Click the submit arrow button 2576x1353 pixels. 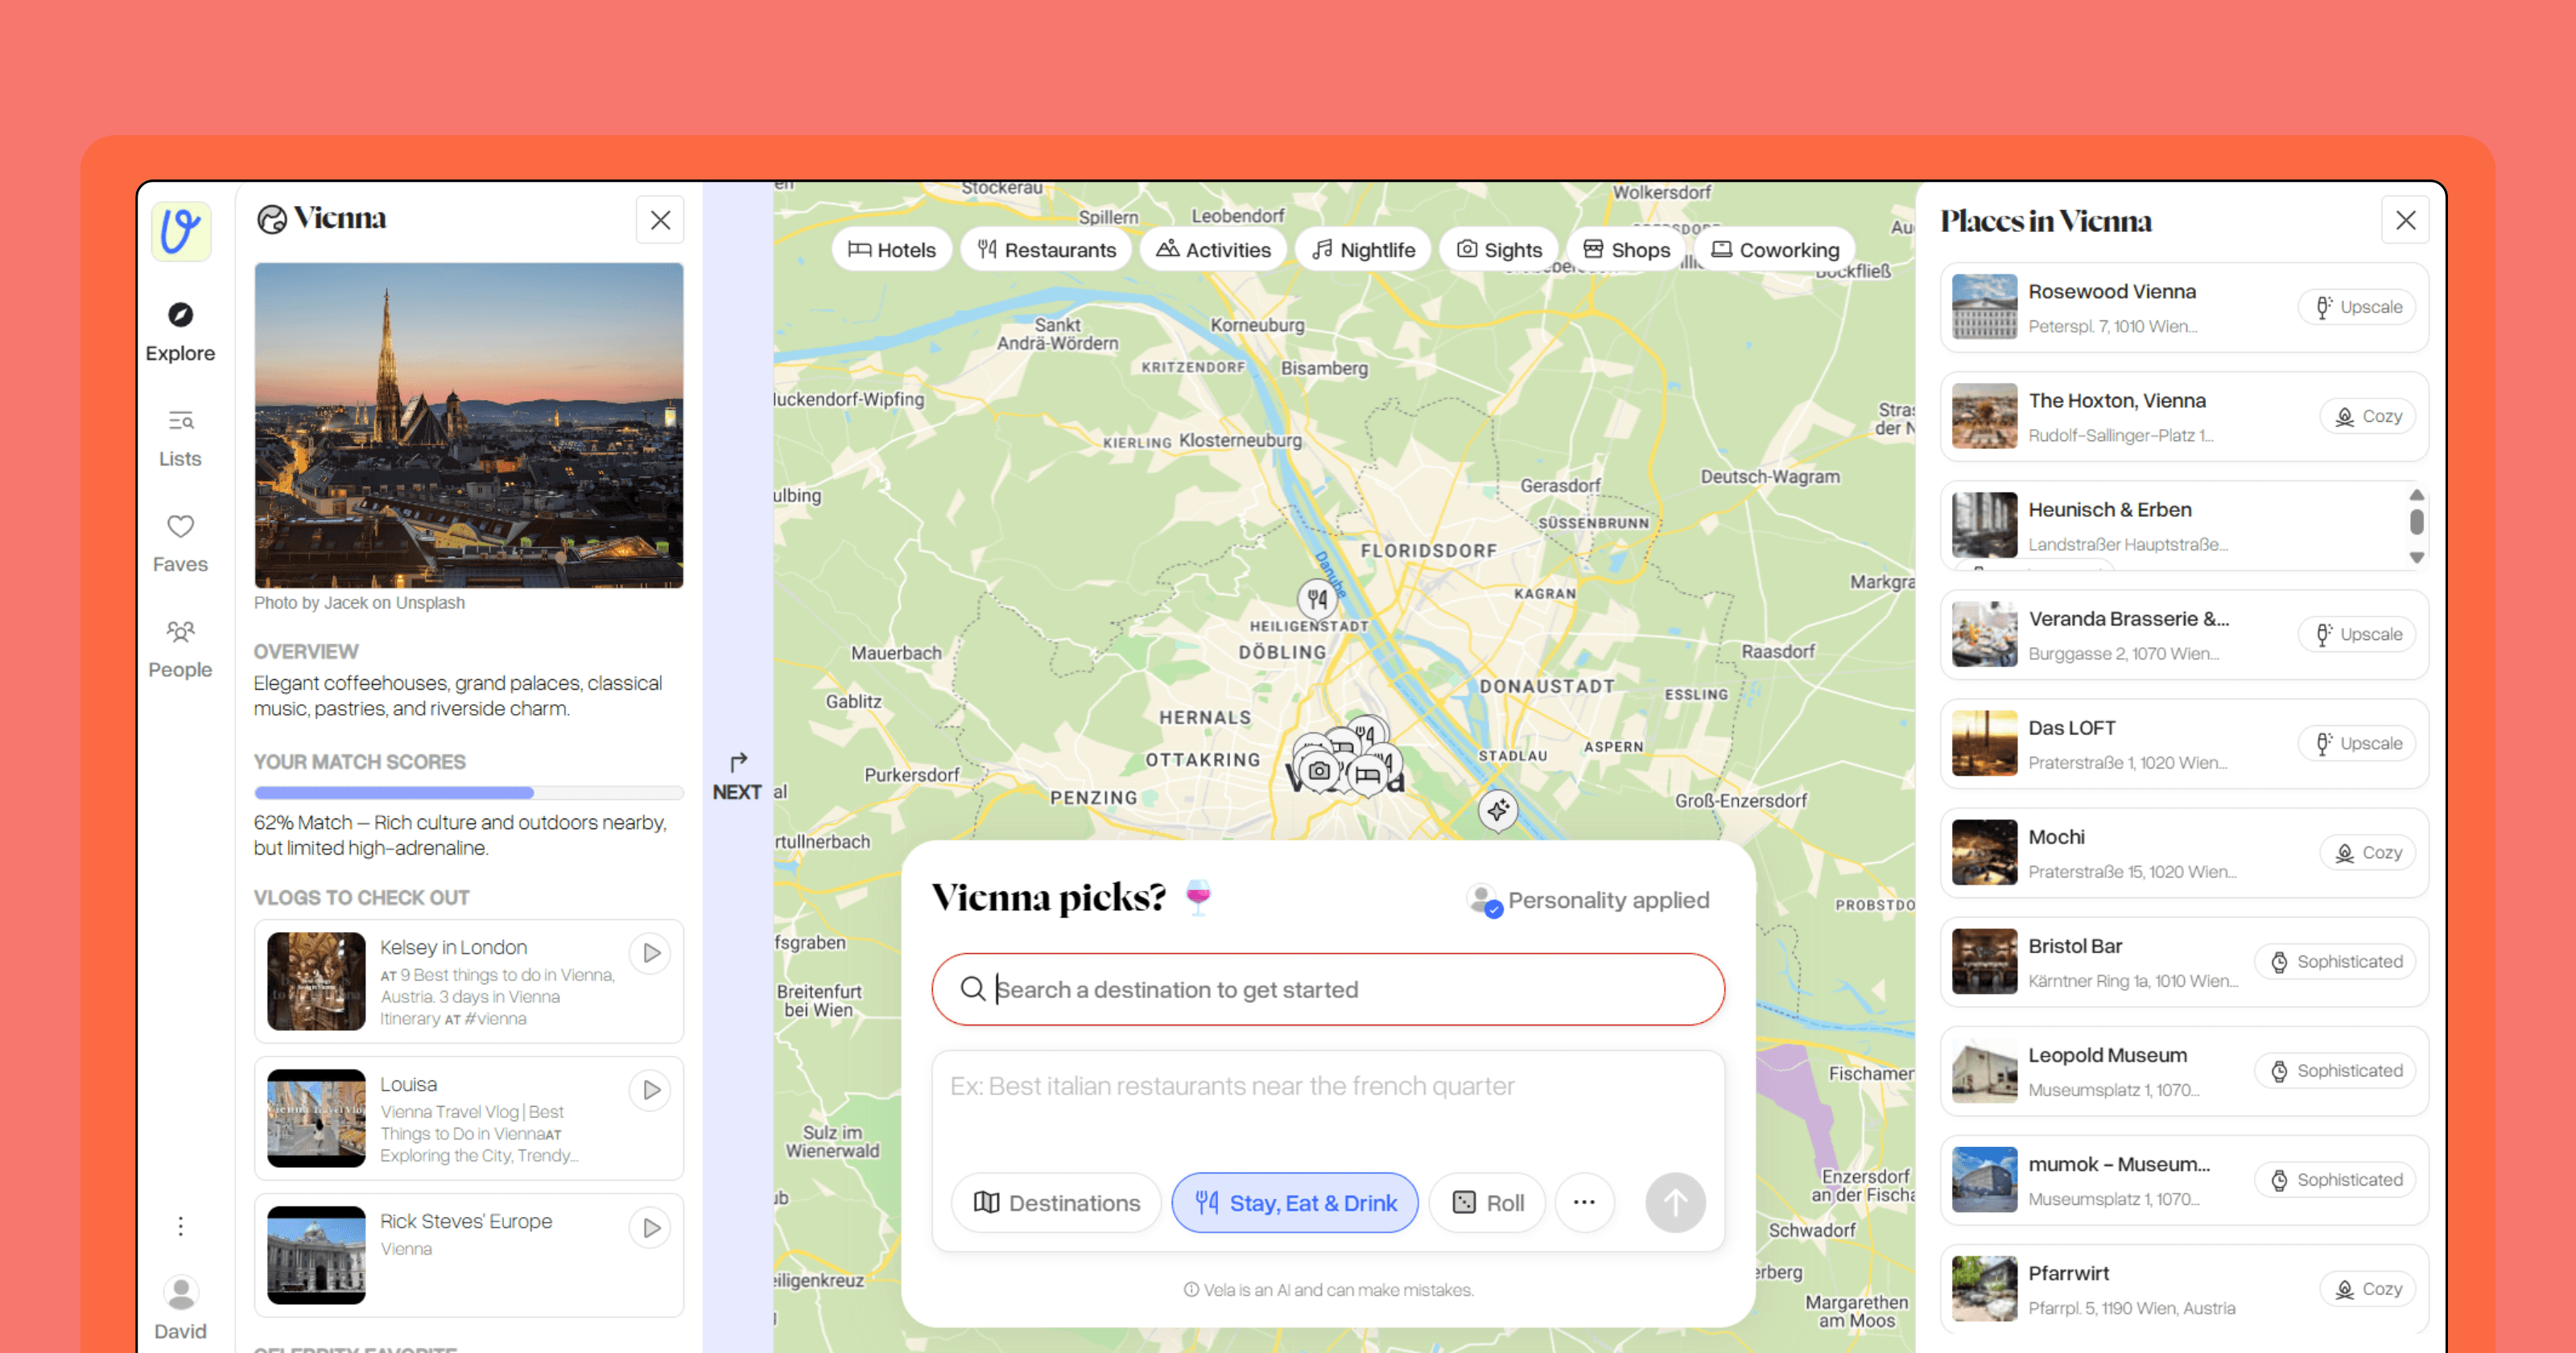pyautogui.click(x=1675, y=1202)
